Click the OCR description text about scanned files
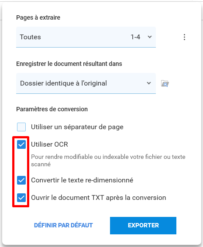The image size is (203, 247). tap(108, 161)
